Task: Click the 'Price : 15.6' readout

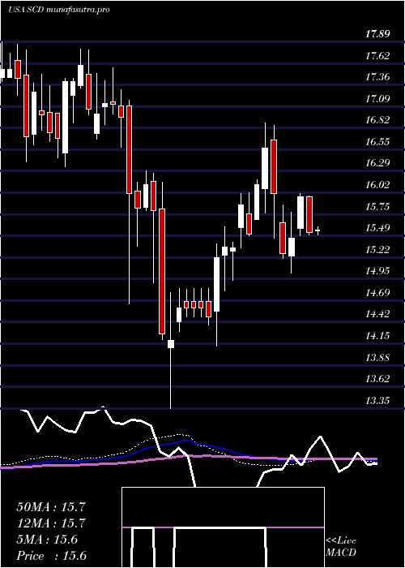Action: pyautogui.click(x=51, y=556)
